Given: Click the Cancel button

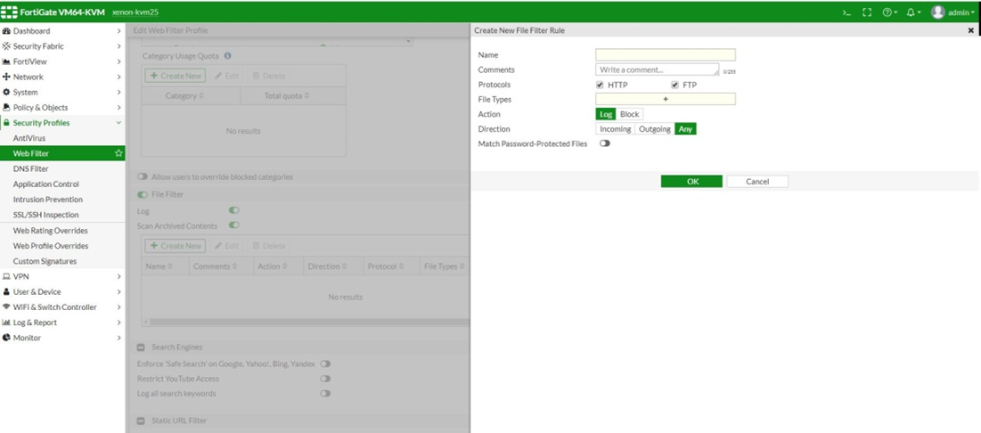Looking at the screenshot, I should pos(756,182).
